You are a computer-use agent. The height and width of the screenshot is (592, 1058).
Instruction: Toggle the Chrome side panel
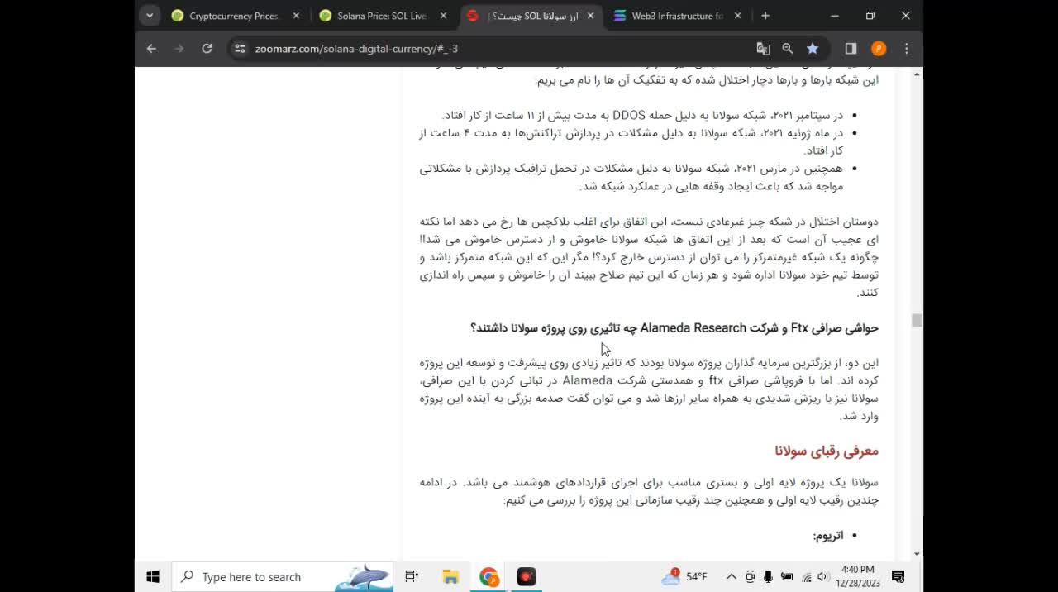pyautogui.click(x=851, y=49)
